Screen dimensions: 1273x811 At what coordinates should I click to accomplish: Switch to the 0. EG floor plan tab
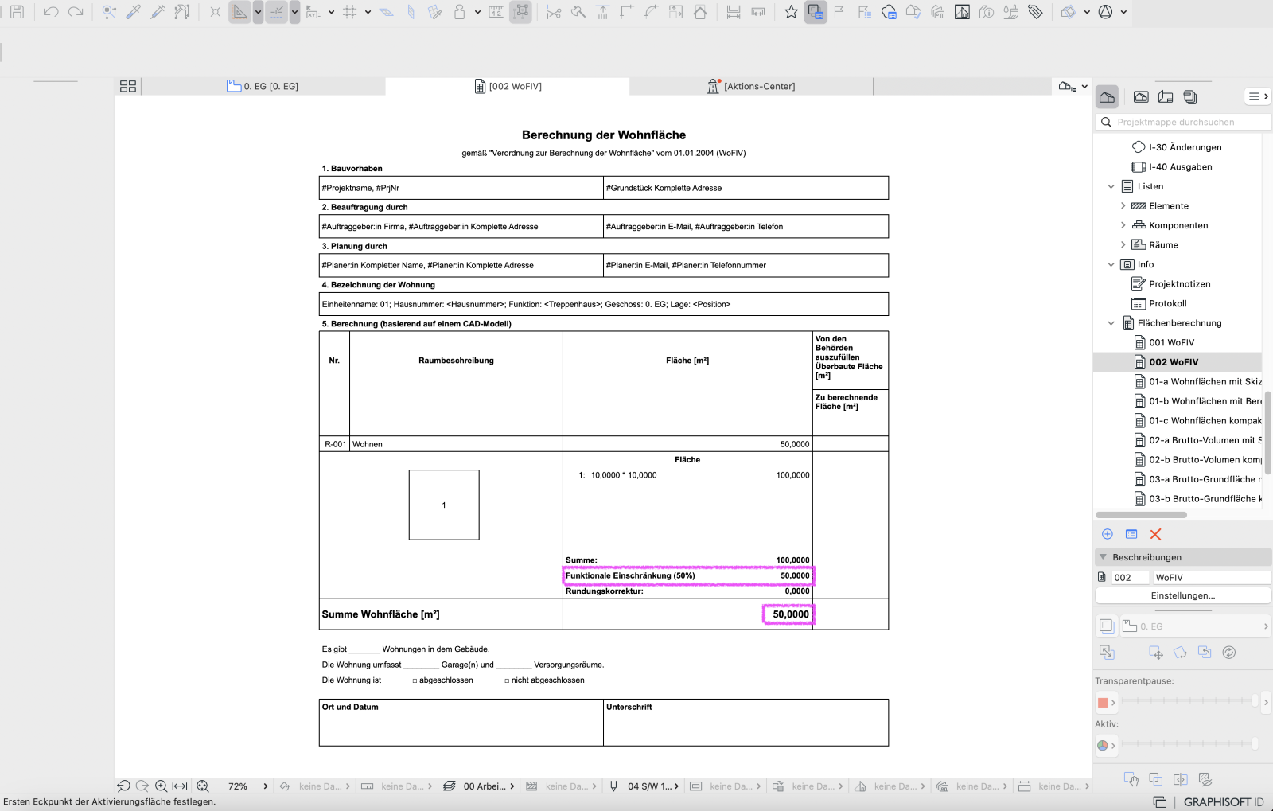263,86
